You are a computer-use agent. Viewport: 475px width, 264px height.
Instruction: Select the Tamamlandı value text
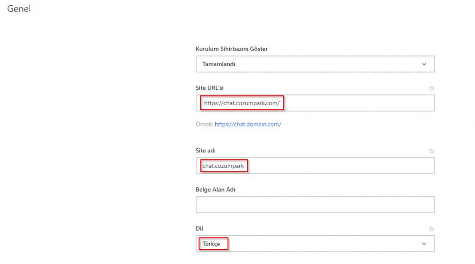[219, 64]
